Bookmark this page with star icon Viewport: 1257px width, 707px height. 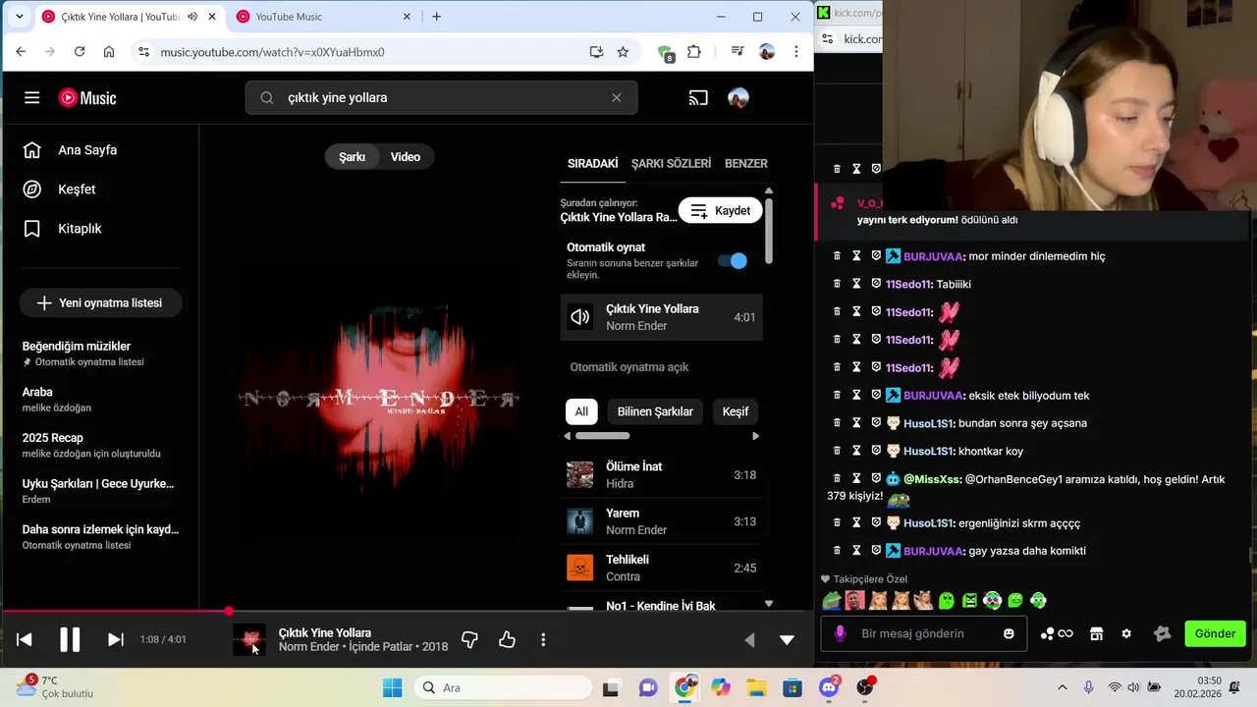[x=623, y=52]
